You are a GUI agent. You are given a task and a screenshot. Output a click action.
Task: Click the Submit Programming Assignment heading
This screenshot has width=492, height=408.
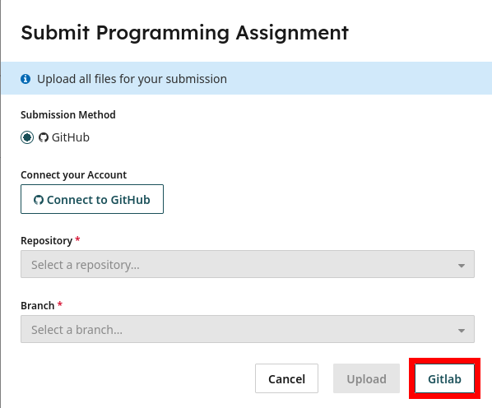[184, 33]
